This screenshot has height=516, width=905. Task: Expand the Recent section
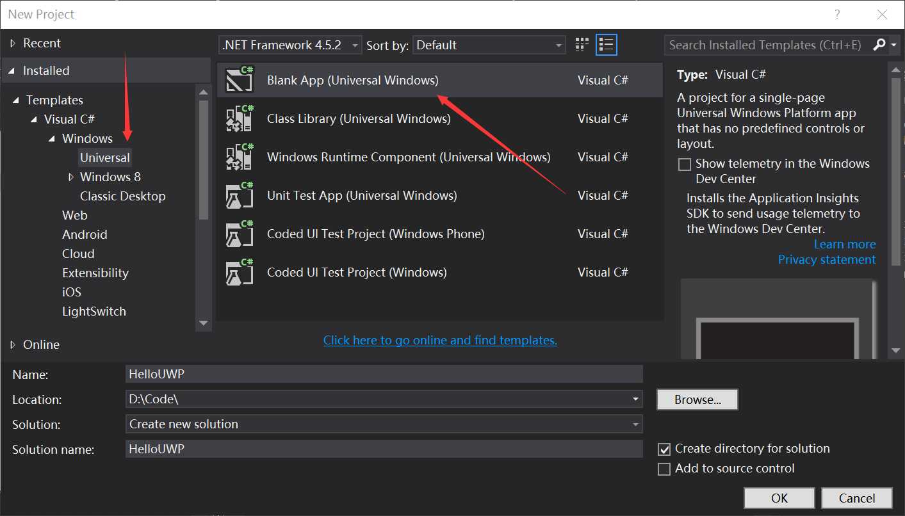click(x=13, y=44)
